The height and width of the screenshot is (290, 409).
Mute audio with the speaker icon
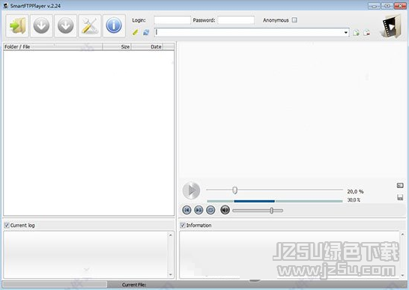pyautogui.click(x=225, y=210)
